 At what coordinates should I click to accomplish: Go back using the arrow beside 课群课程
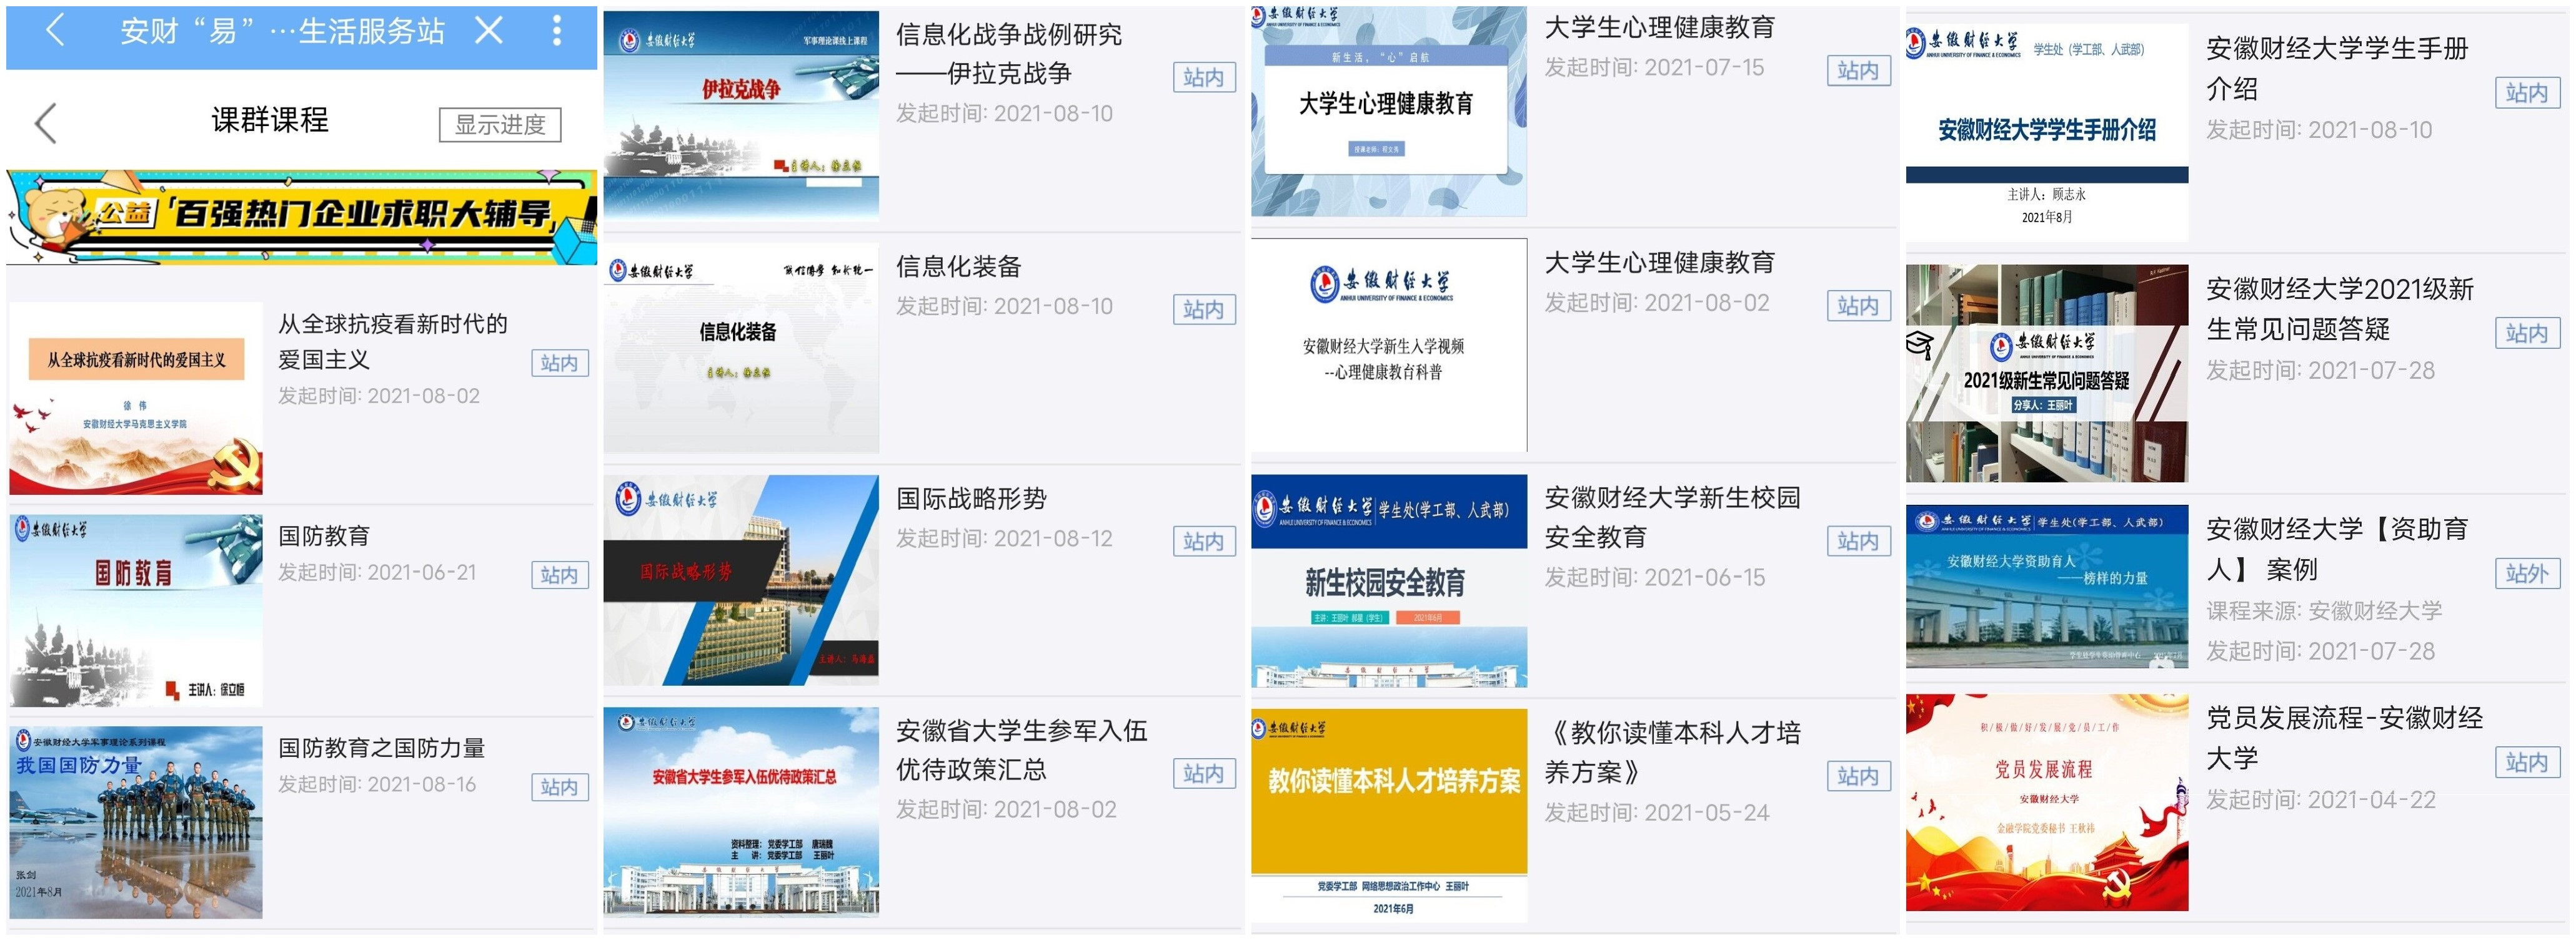(46, 123)
